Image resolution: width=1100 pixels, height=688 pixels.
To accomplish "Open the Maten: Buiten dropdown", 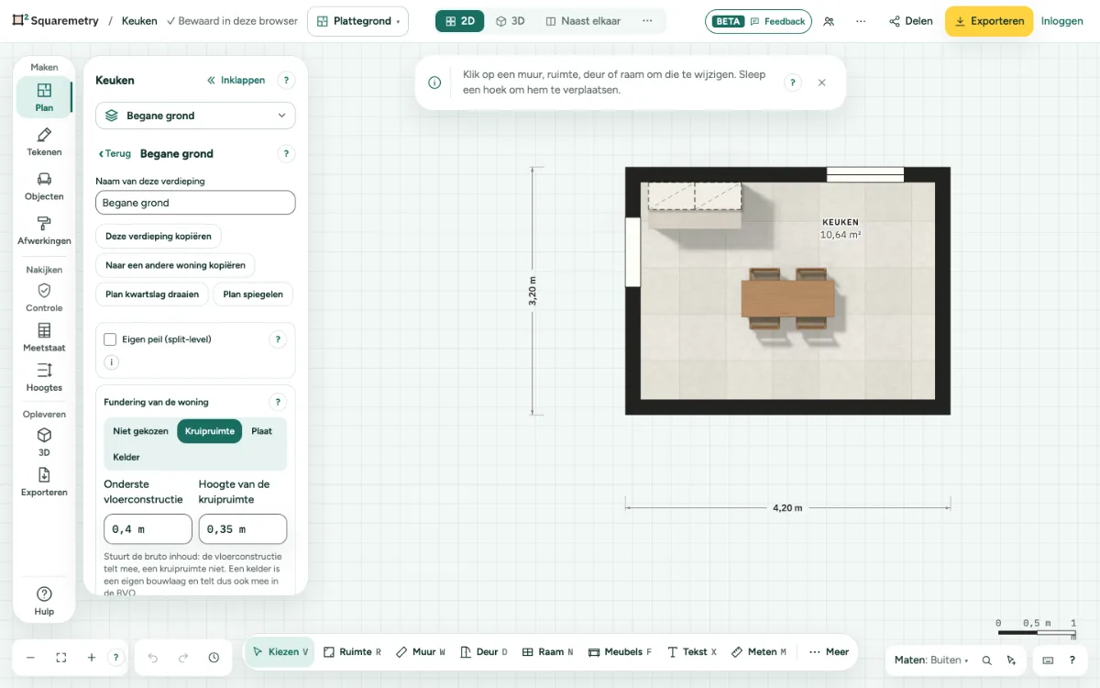I will (x=931, y=660).
